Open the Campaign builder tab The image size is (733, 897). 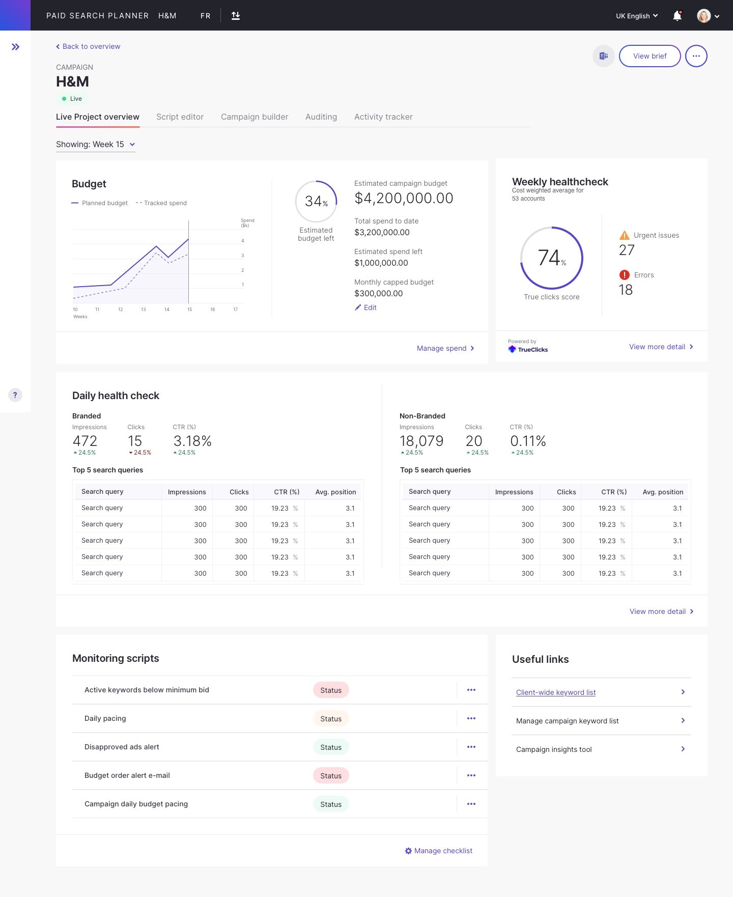tap(255, 117)
